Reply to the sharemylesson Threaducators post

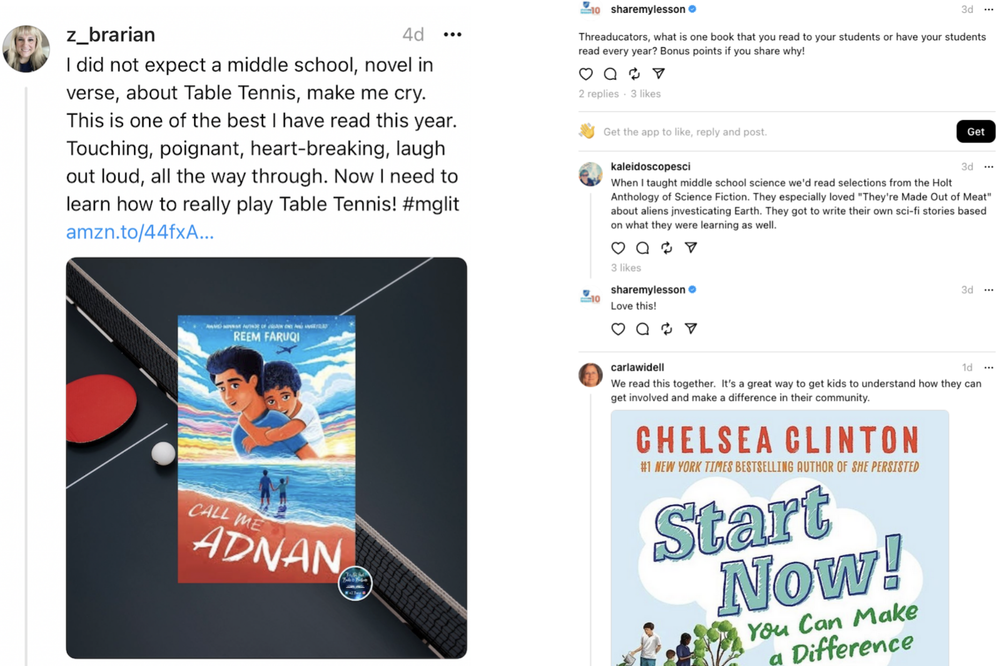[610, 74]
